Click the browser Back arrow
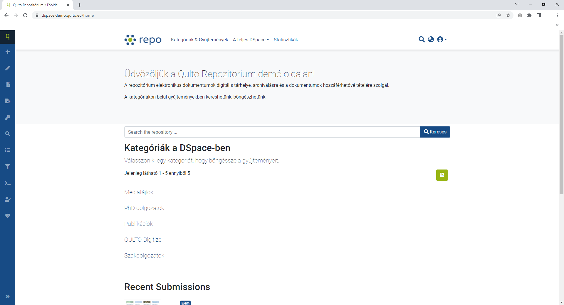 pyautogui.click(x=6, y=15)
